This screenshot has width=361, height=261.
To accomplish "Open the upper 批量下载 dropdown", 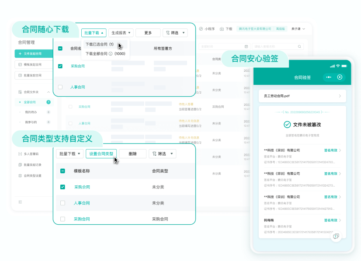I will point(94,33).
